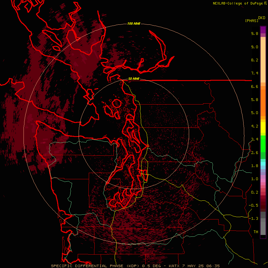Click the 5.8 value on the color scale
The width and height of the screenshot is (268, 268).
(x=255, y=100)
